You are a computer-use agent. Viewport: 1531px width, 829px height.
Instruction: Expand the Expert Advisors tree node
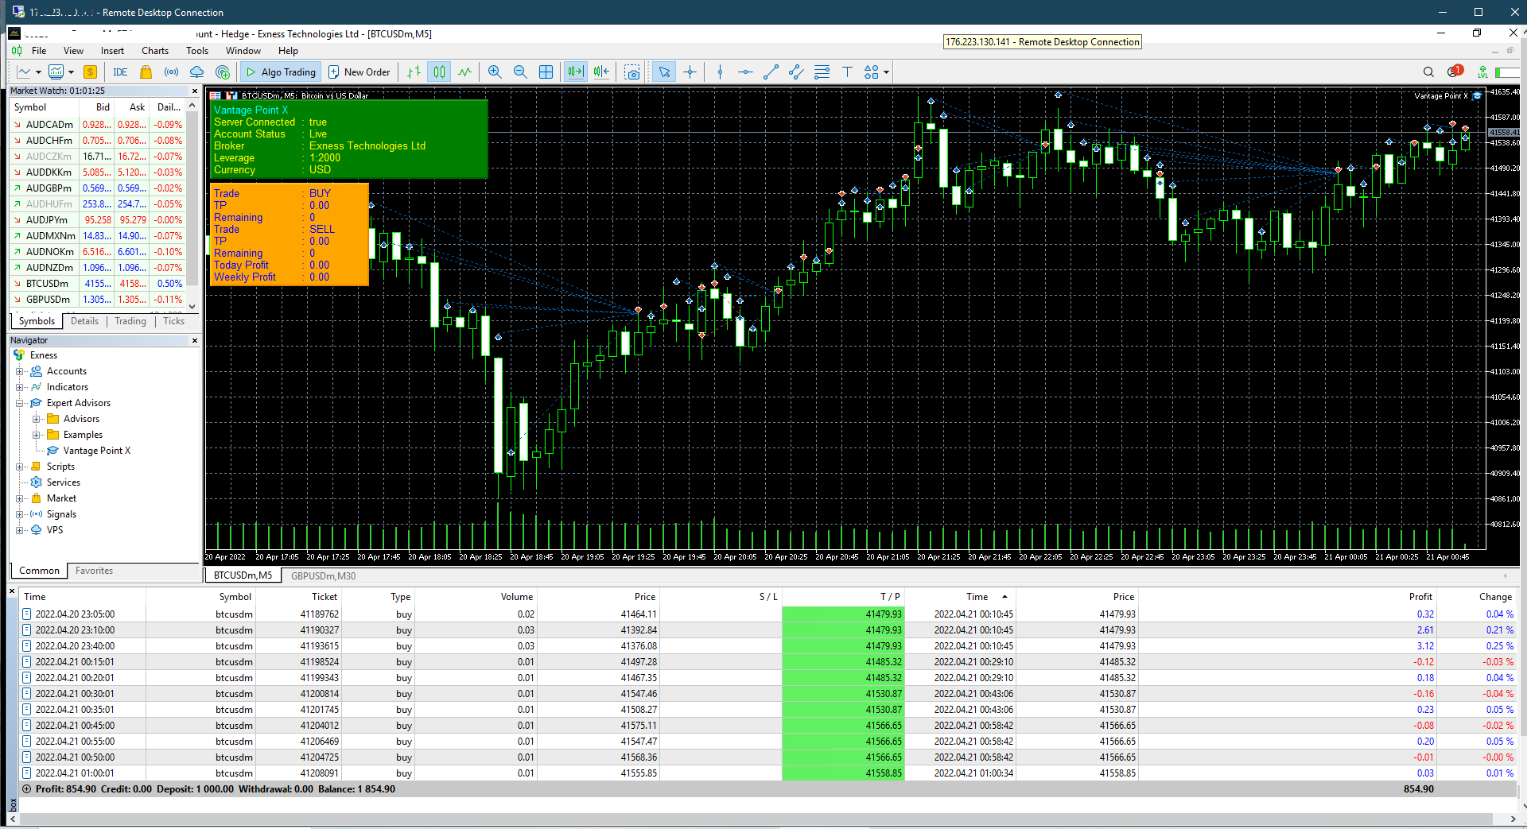pyautogui.click(x=21, y=403)
